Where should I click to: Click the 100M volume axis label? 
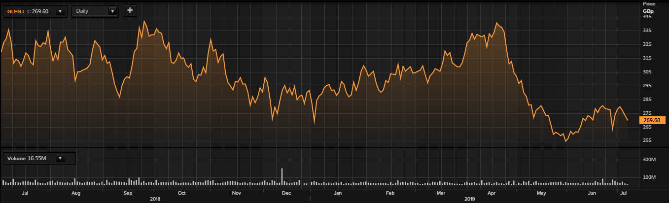pos(648,177)
